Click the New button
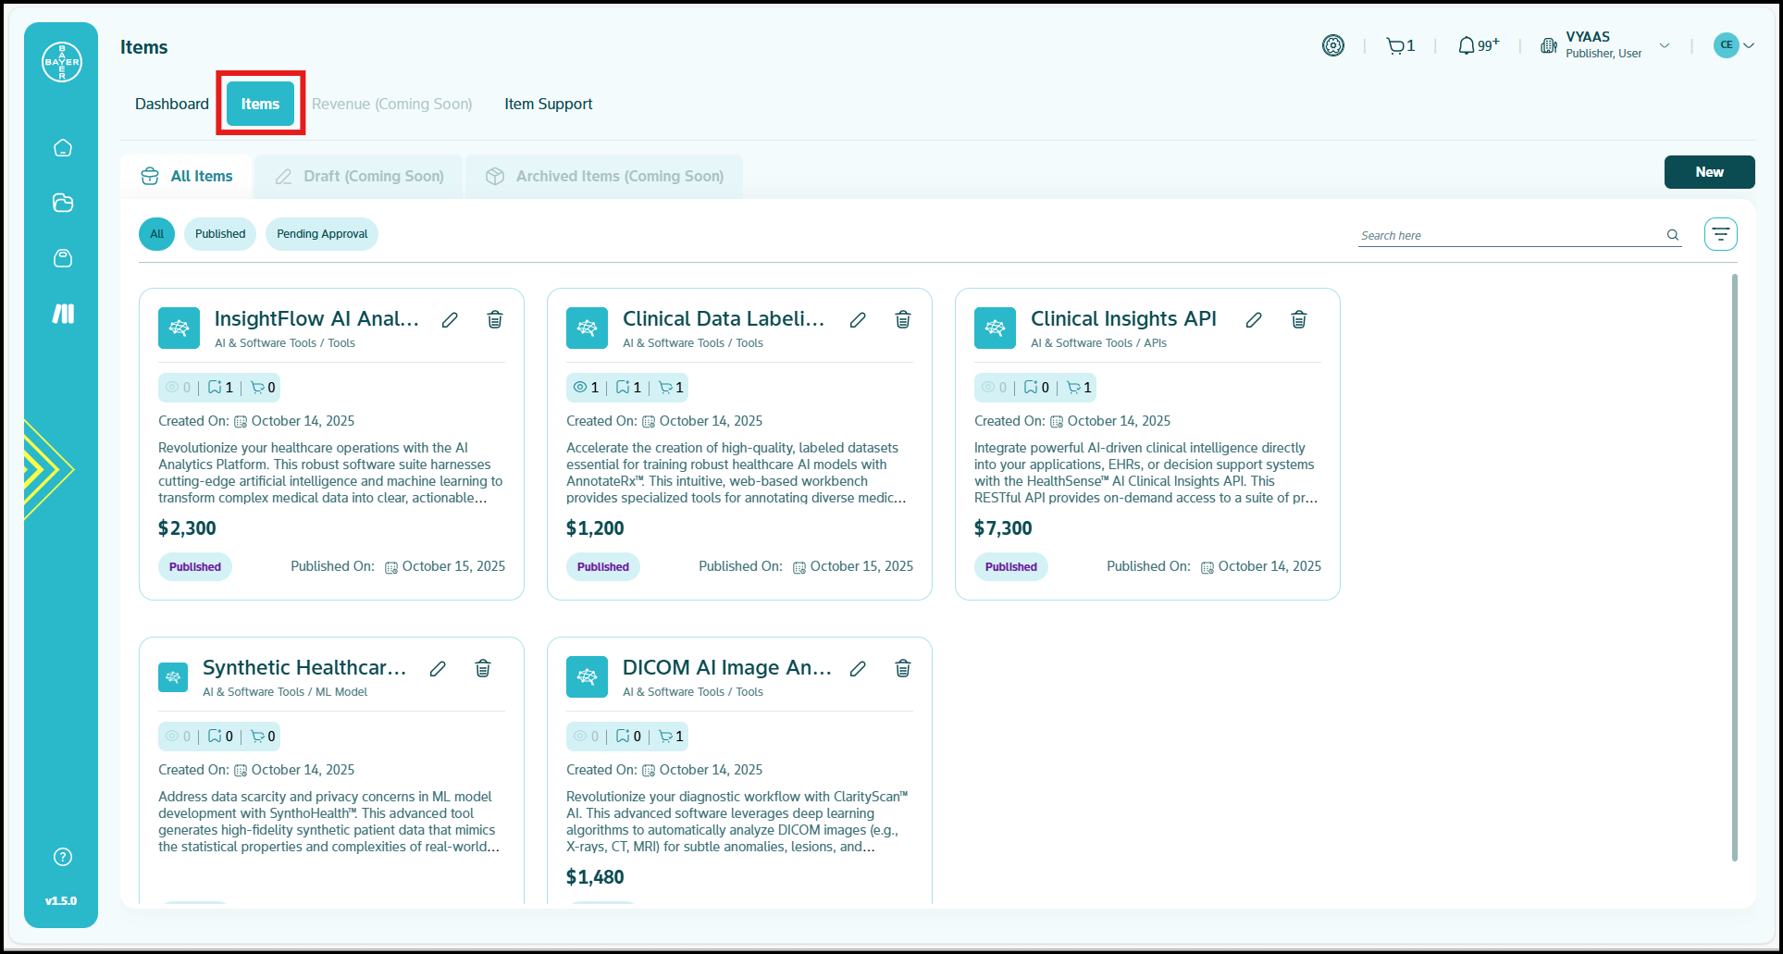The height and width of the screenshot is (954, 1783). tap(1708, 172)
